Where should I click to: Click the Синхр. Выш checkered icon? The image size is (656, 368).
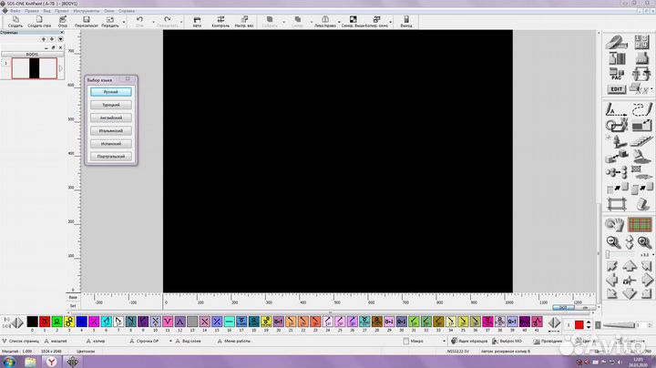click(x=354, y=22)
